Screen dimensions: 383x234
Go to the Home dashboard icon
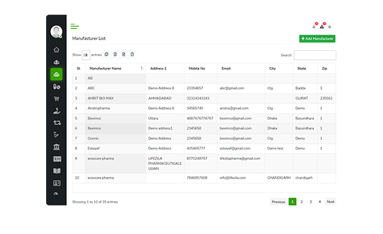[56, 50]
